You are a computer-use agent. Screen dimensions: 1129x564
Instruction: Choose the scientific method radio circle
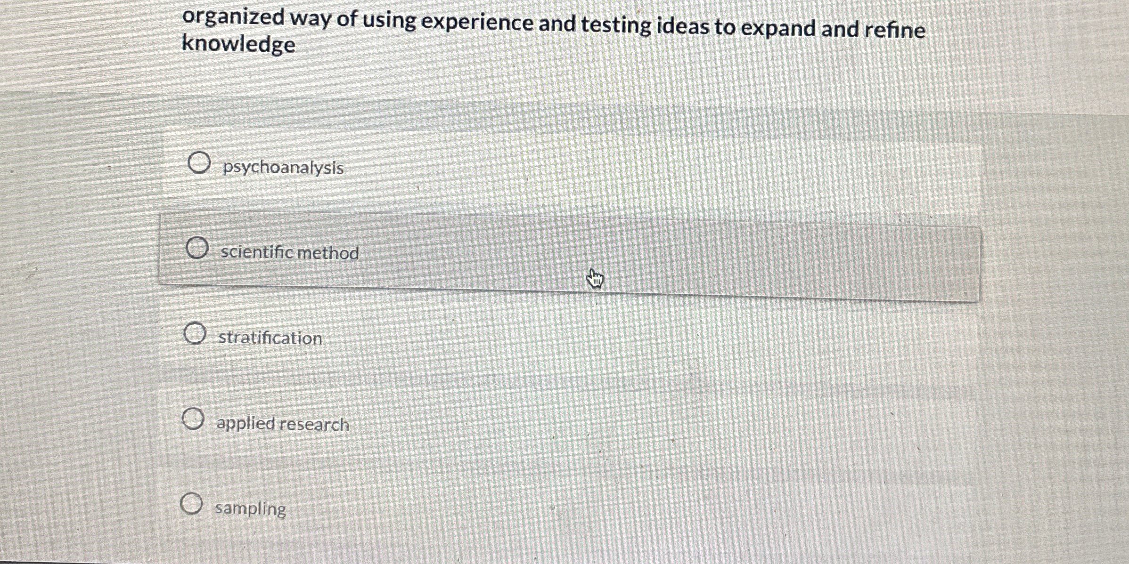point(196,248)
